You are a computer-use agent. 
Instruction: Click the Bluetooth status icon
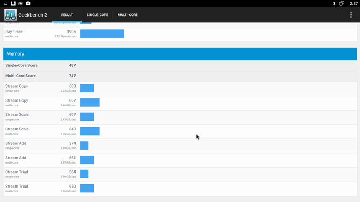point(334,3)
